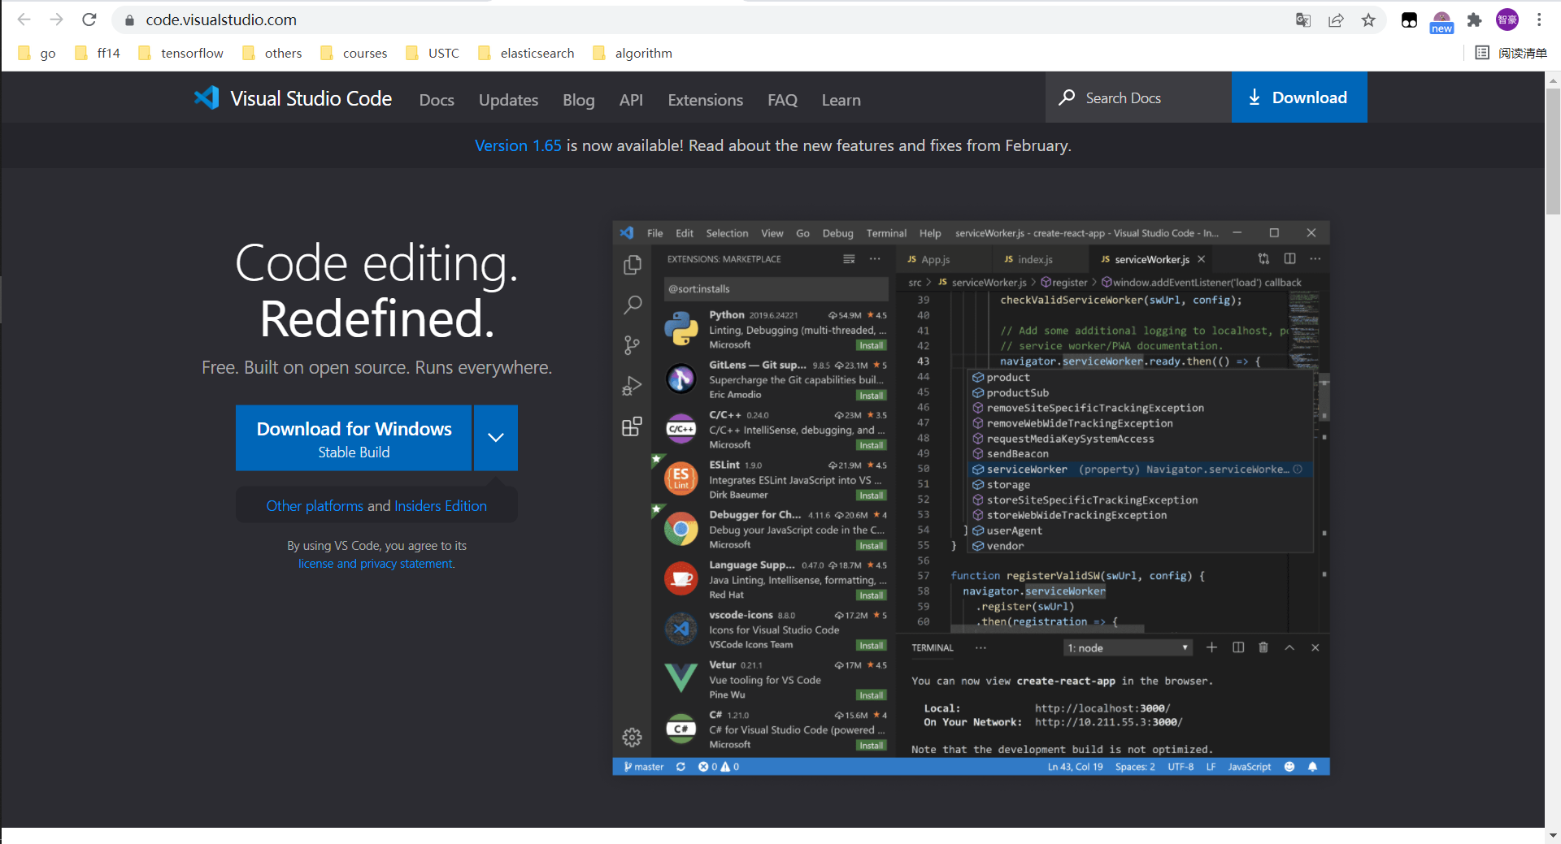Click the browser address bar URL
This screenshot has width=1561, height=844.
point(221,19)
